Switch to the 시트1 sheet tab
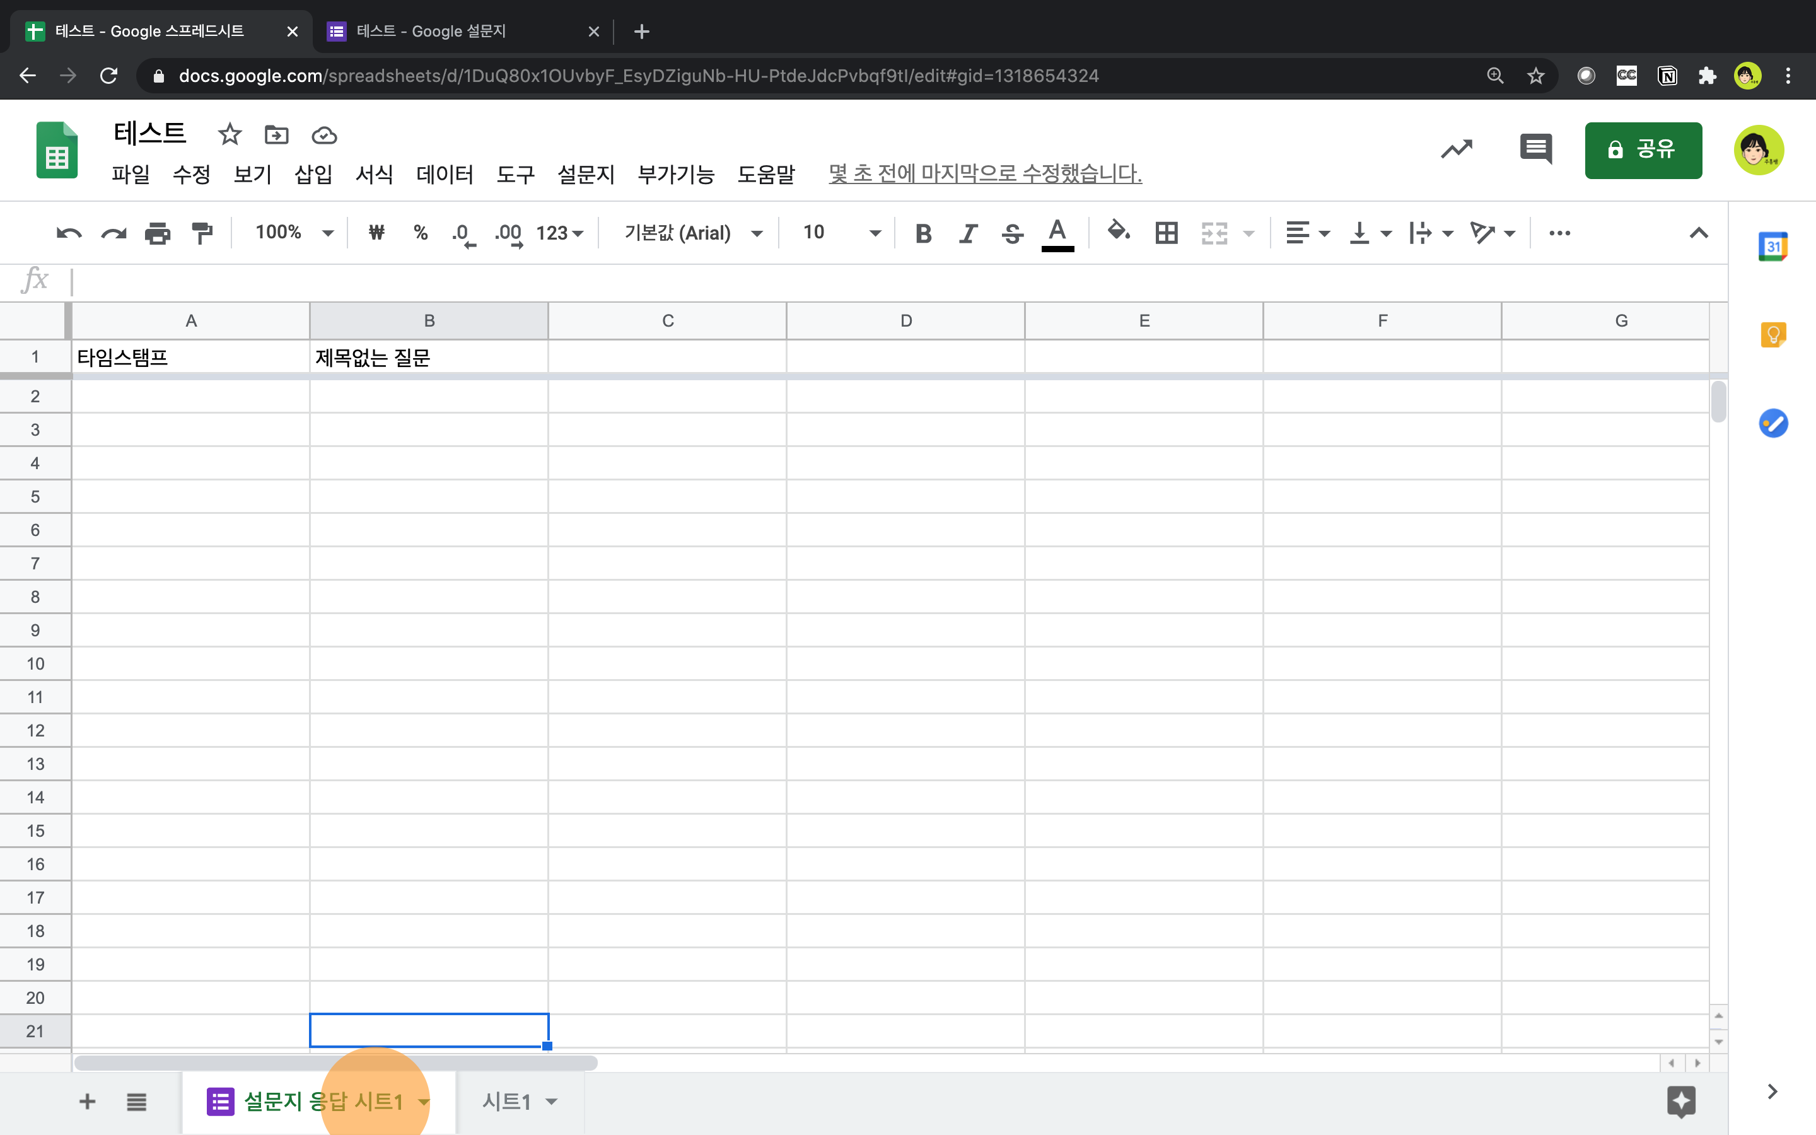Screen dimensions: 1816x1135 tap(506, 1101)
